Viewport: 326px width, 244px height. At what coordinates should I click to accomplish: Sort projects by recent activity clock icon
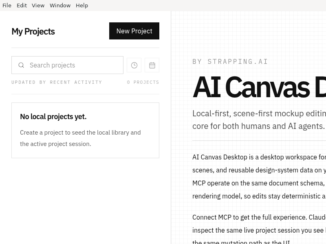tap(134, 65)
